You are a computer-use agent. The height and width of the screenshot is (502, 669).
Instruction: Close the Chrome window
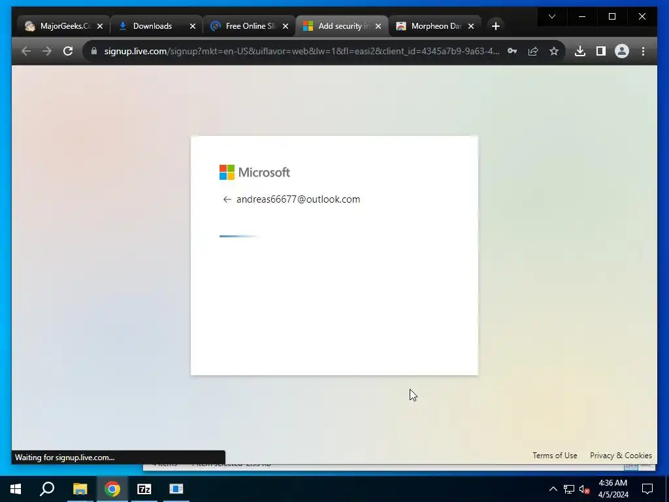tap(642, 16)
